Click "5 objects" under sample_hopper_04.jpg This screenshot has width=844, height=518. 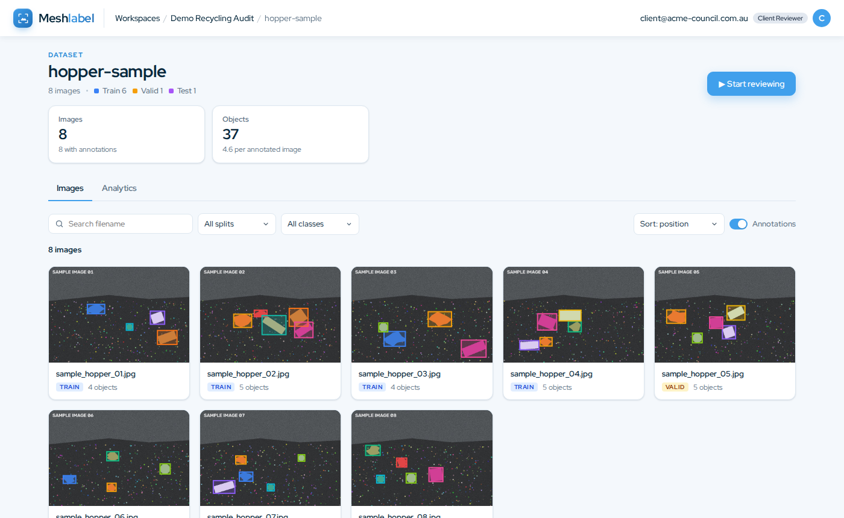(556, 387)
